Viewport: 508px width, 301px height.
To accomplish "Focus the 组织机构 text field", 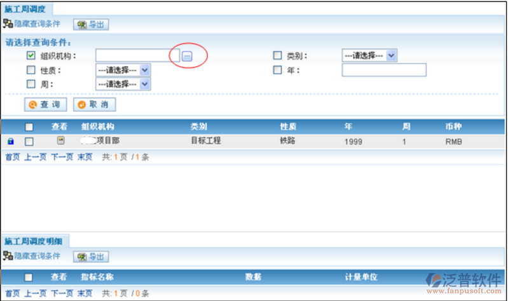I will click(137, 56).
